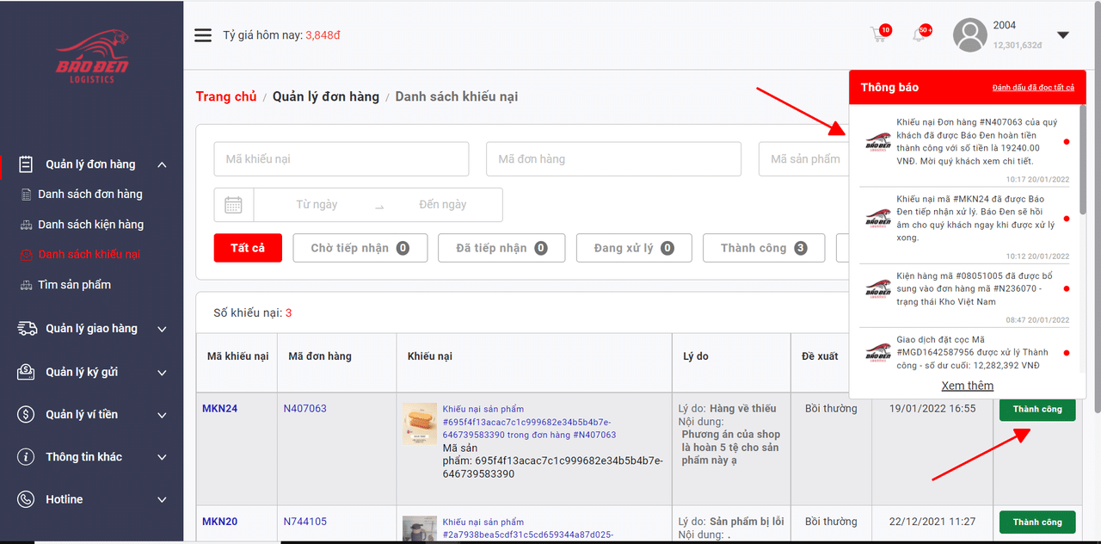
Task: Click Xem thêm in notifications
Action: click(x=967, y=386)
